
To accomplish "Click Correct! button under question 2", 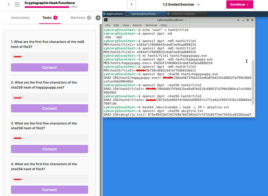I will 49,108.
